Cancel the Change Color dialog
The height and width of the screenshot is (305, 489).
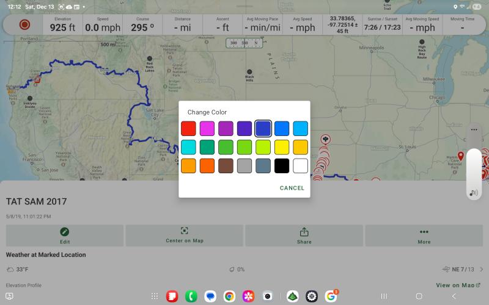click(x=292, y=188)
